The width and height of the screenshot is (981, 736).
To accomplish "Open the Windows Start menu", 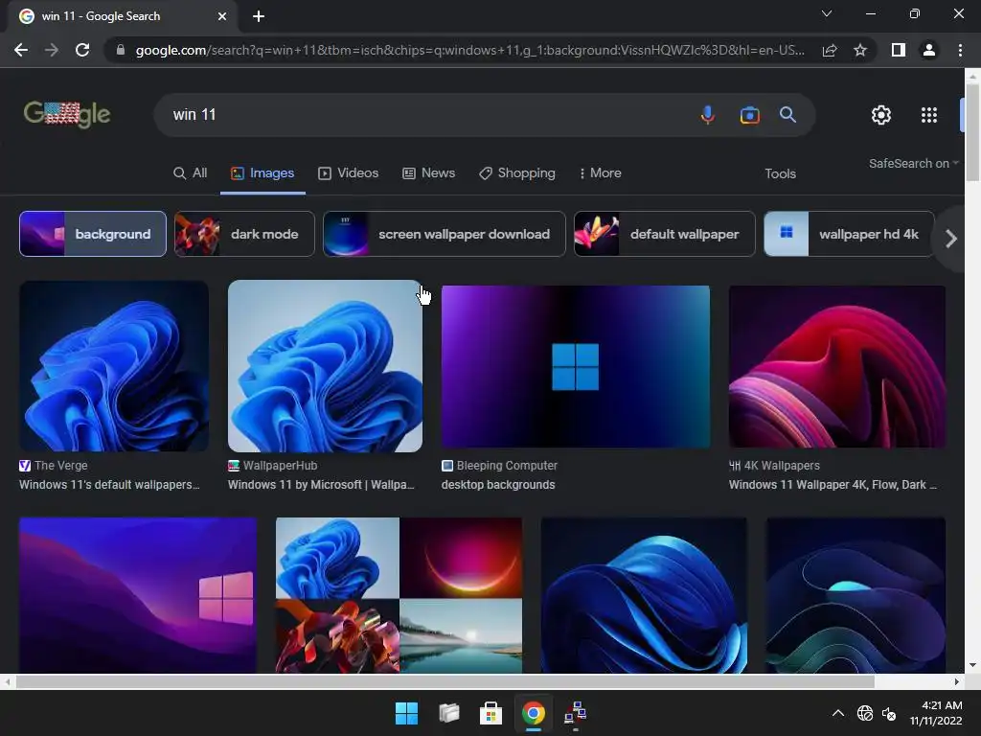I will 406,713.
